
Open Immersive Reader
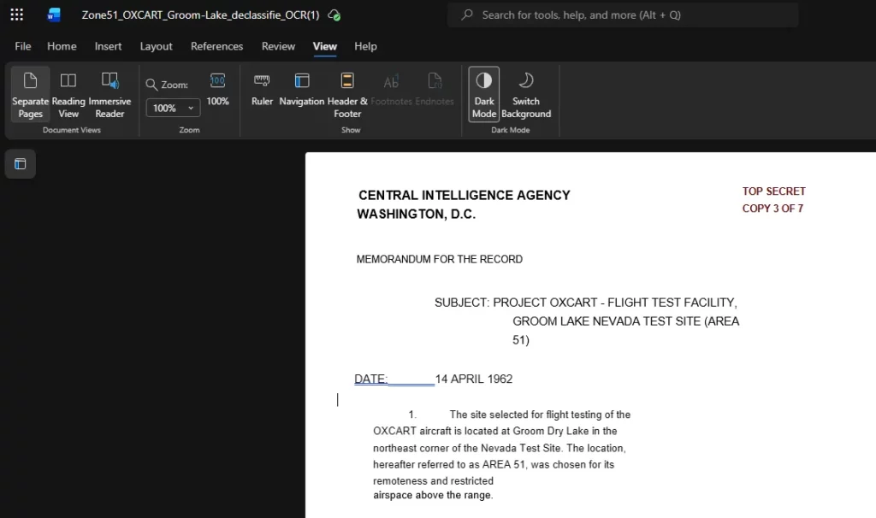click(x=109, y=94)
